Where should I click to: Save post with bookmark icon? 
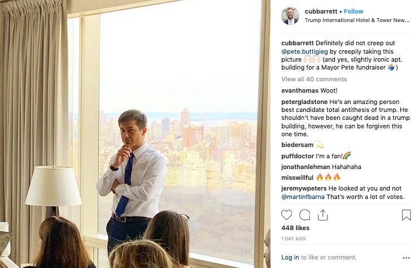click(x=406, y=215)
